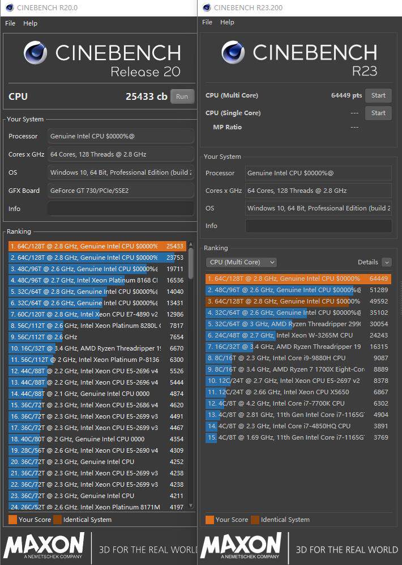This screenshot has width=402, height=565.
Task: Select R20 ranking row 3 scoring 19711
Action: coord(97,269)
